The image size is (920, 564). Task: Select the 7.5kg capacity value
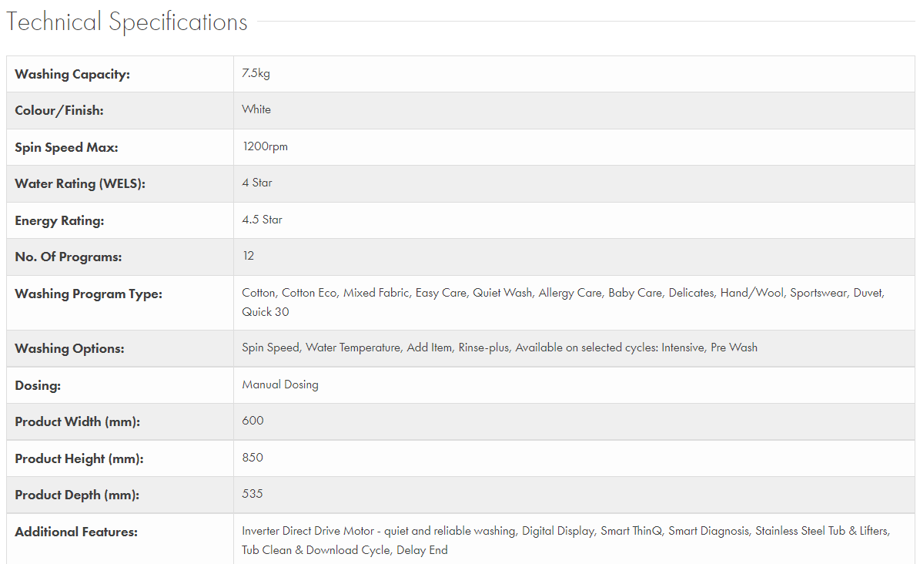pos(256,74)
